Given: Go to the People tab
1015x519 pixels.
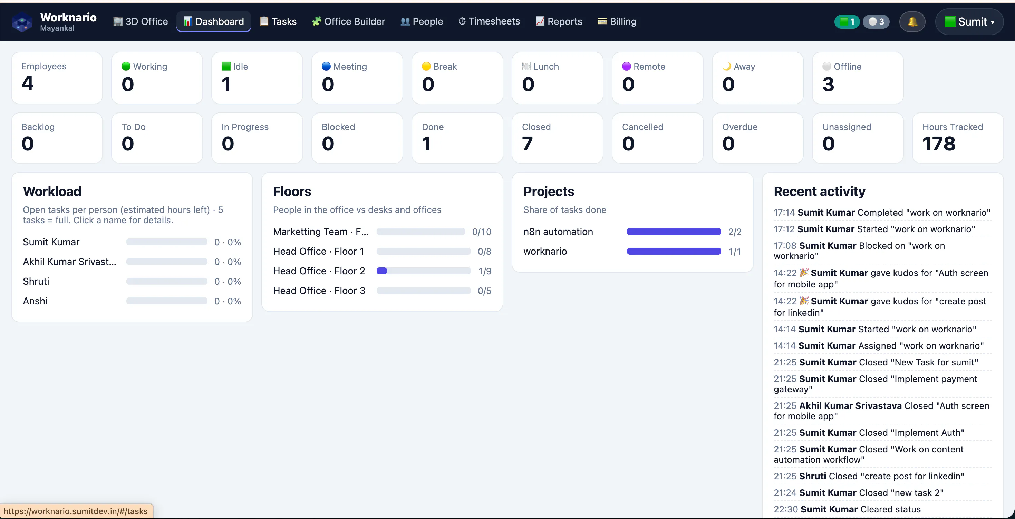Looking at the screenshot, I should click(422, 22).
